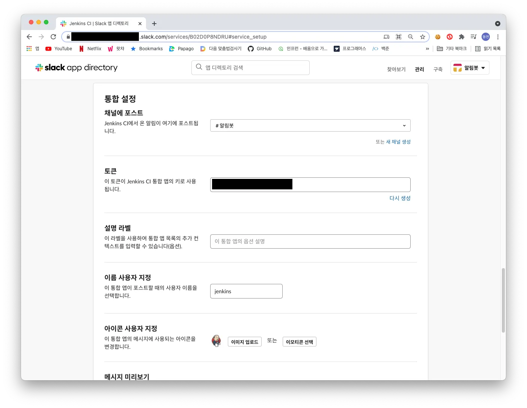Viewport: 527px width, 408px height.
Task: Open the 관리 menu item
Action: [419, 69]
